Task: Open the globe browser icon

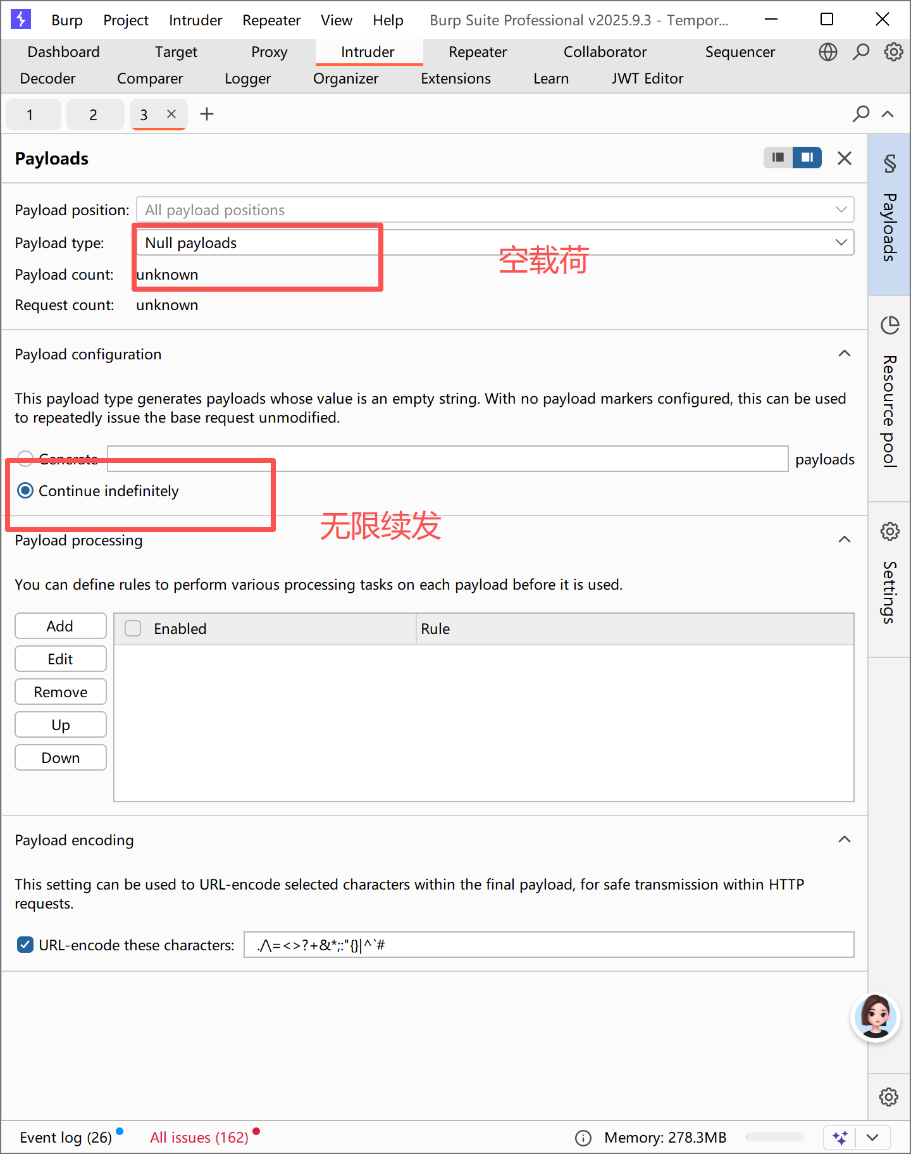Action: [827, 52]
